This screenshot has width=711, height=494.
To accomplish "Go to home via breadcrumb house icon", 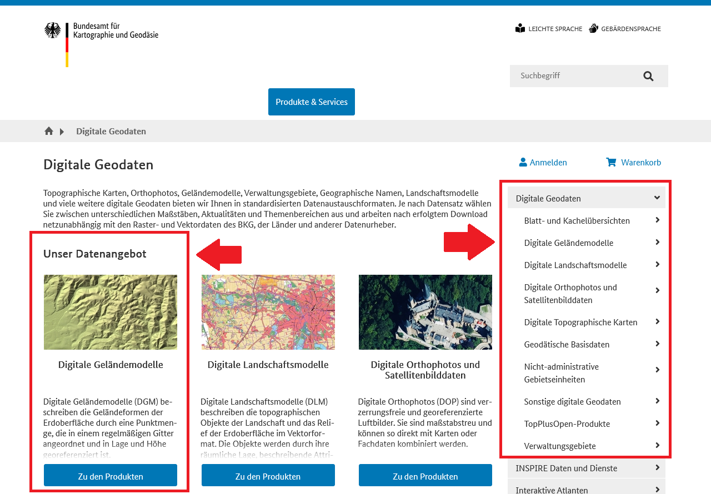I will point(49,131).
